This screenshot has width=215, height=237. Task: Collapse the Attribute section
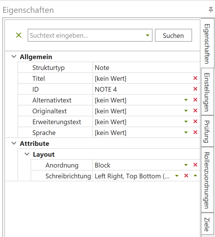click(14, 143)
